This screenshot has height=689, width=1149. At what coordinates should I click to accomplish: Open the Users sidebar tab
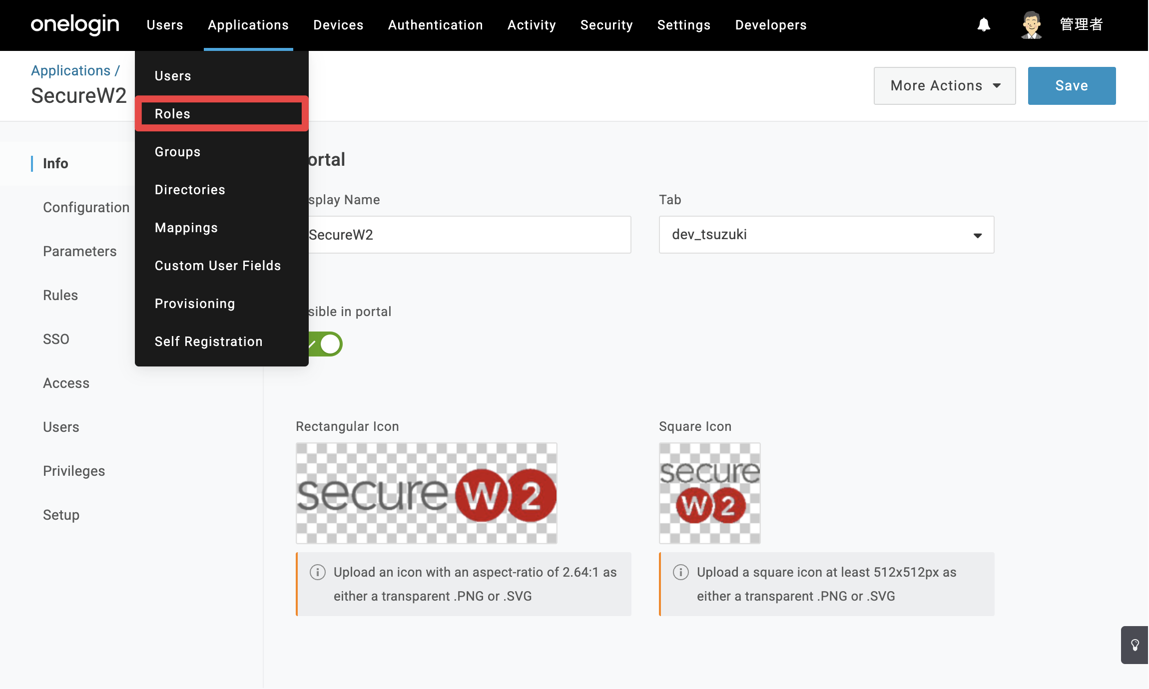(61, 427)
